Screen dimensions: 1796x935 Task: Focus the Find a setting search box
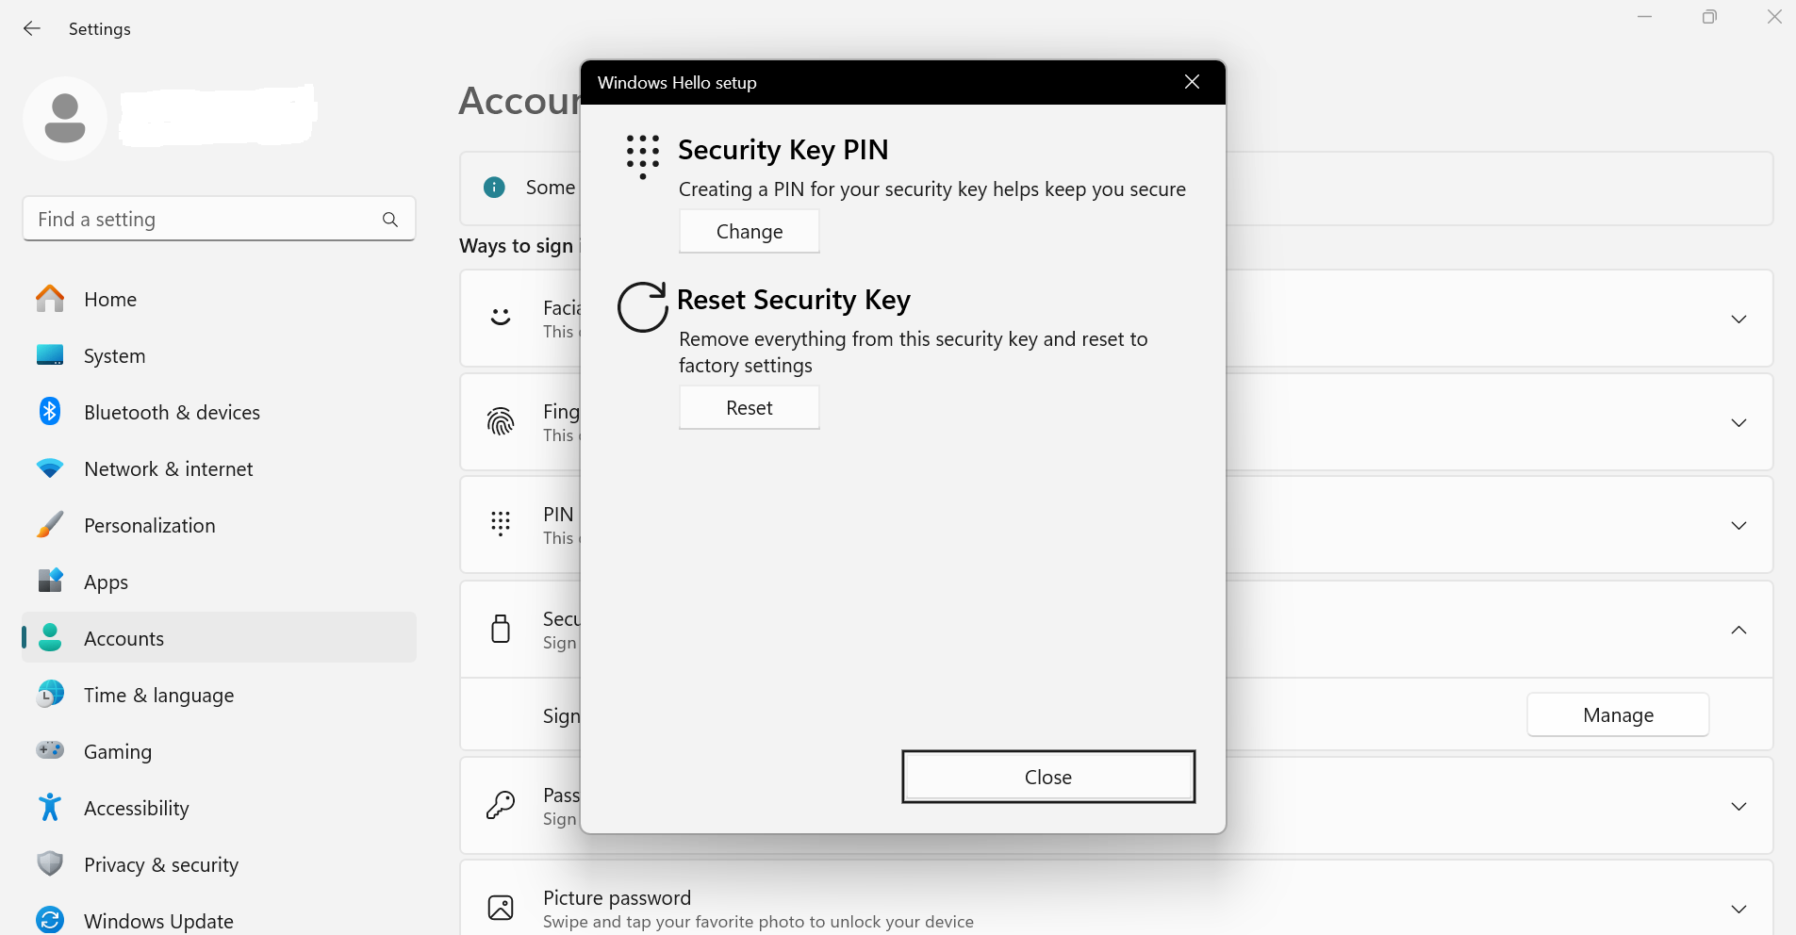(x=203, y=220)
